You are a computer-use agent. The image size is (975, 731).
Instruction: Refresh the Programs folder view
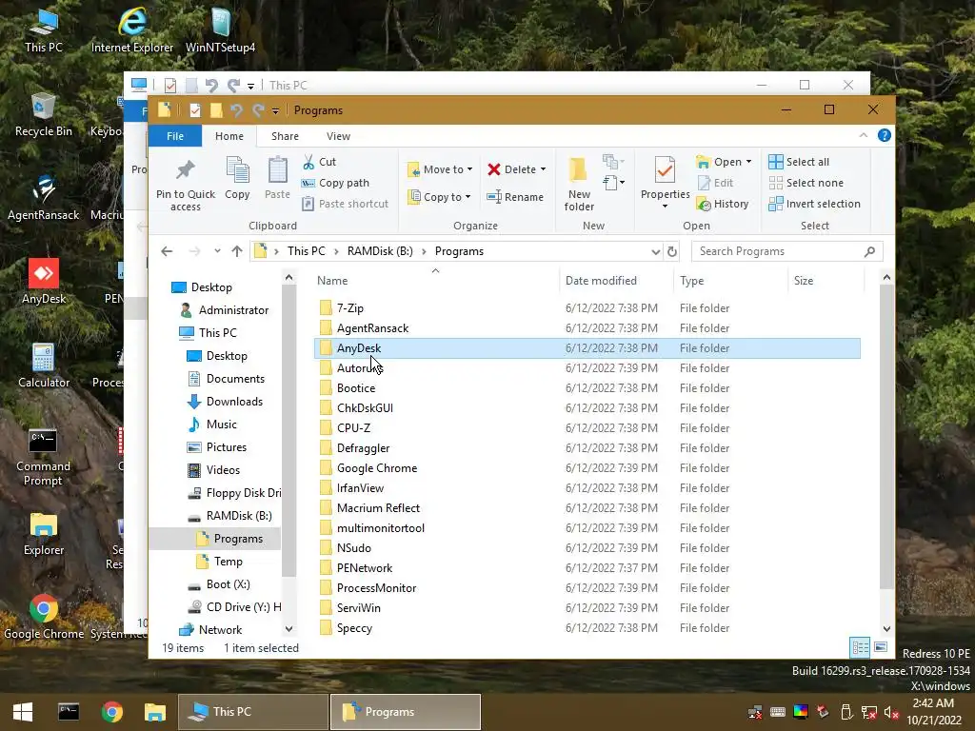pos(672,251)
